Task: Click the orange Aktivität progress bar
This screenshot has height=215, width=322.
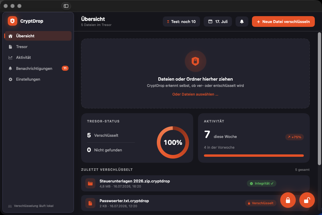Action: point(254,156)
